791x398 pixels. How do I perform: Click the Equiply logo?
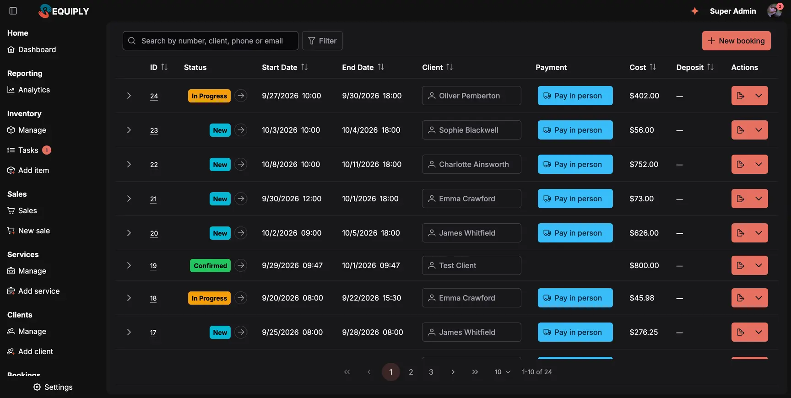click(x=64, y=11)
